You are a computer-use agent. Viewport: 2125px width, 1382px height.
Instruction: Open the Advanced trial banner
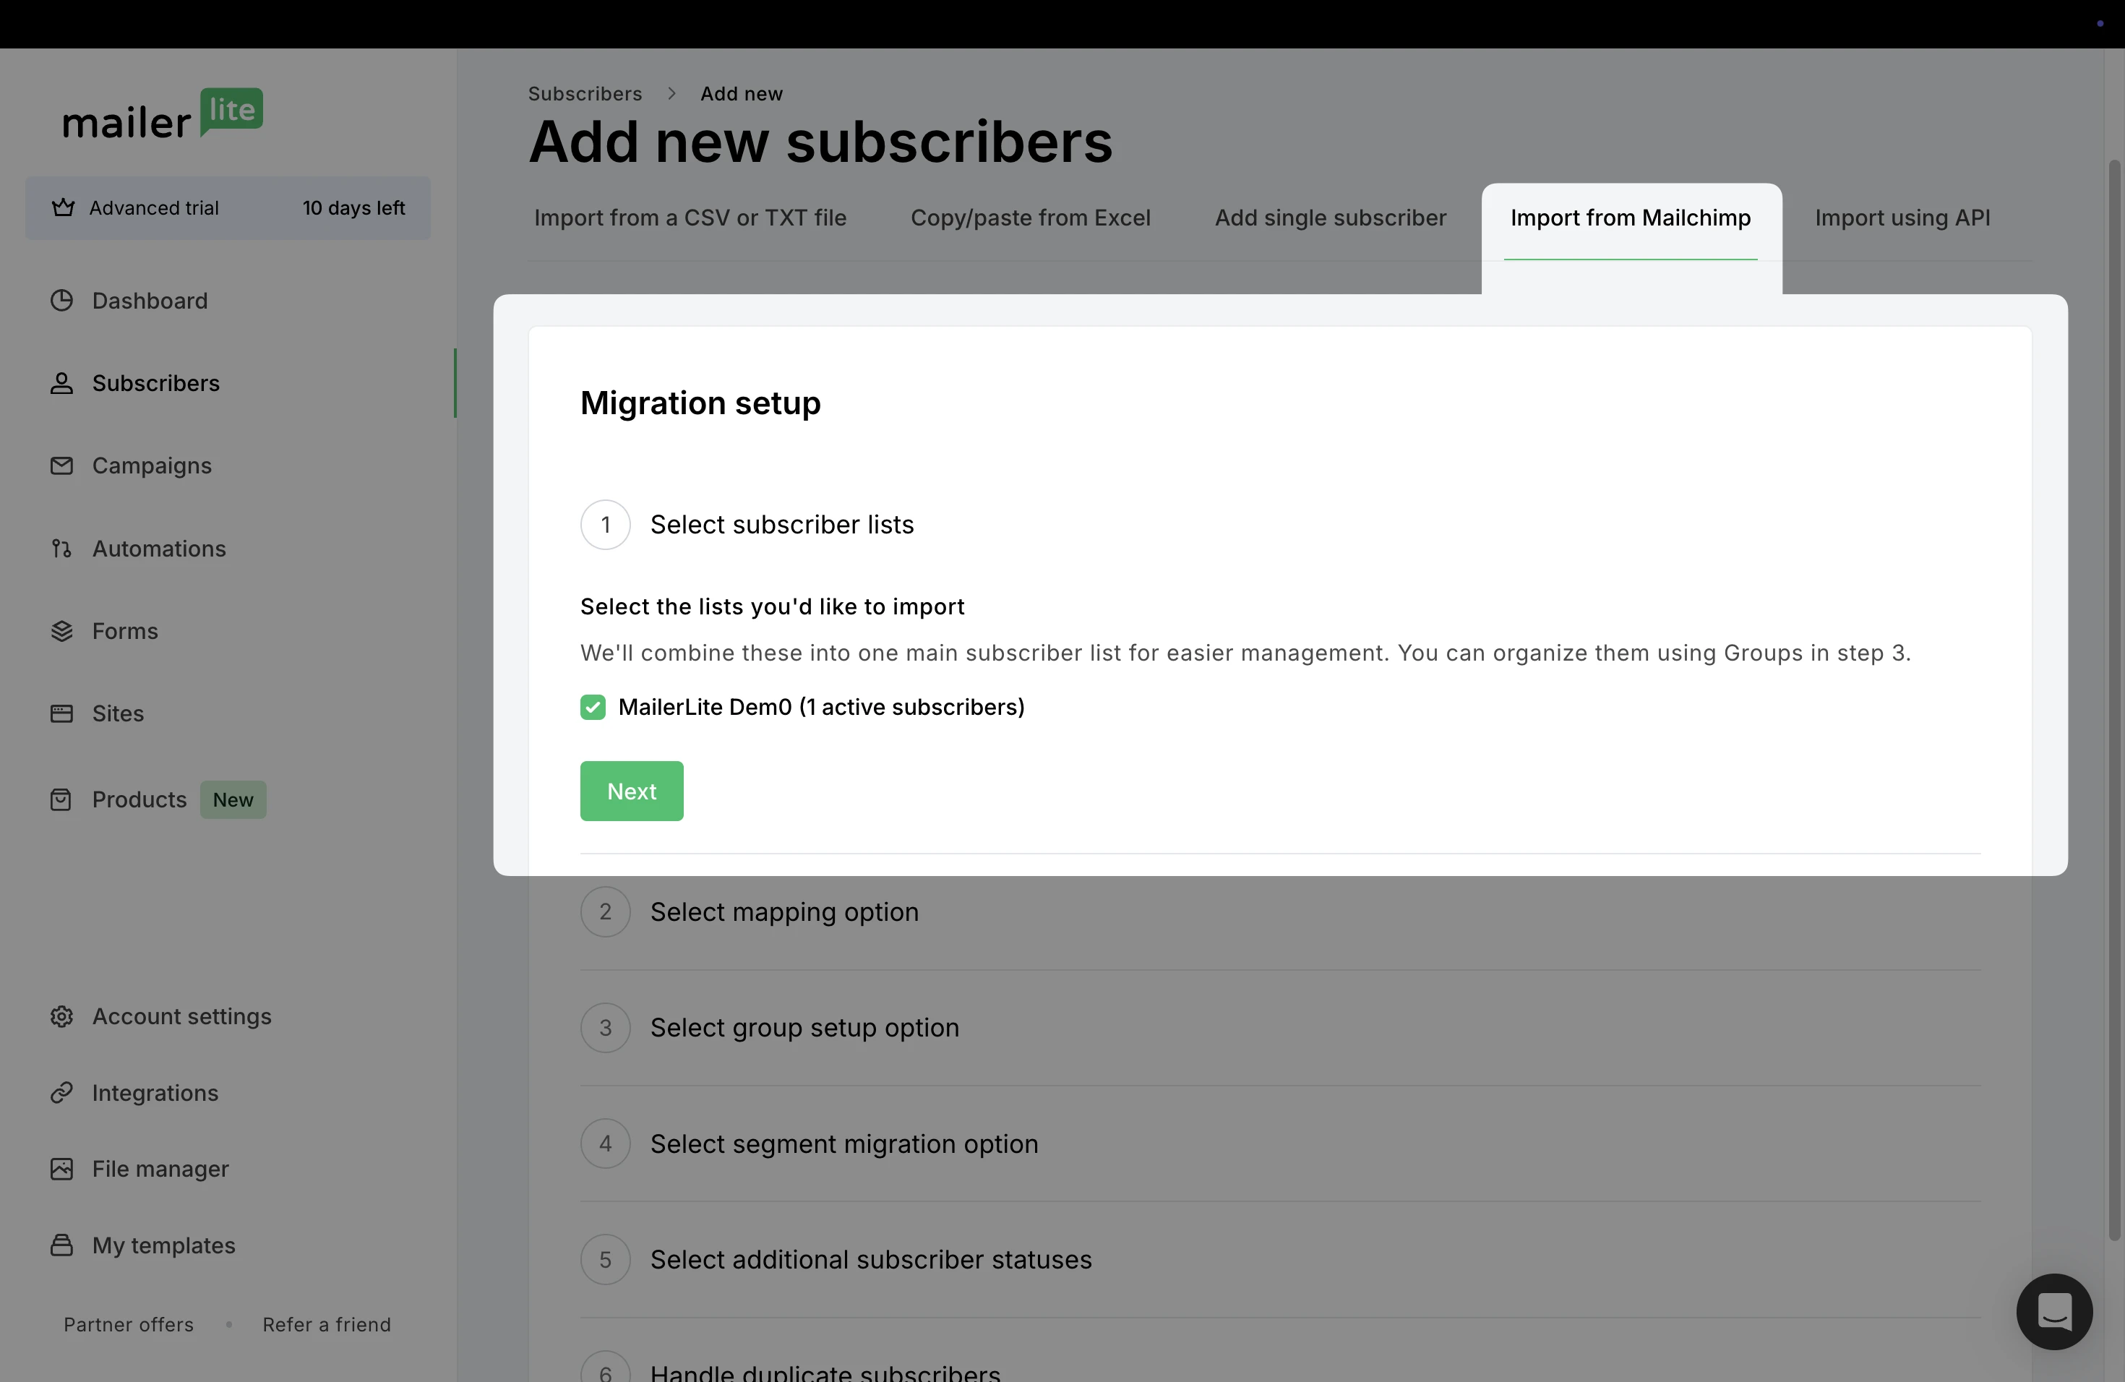pyautogui.click(x=228, y=208)
